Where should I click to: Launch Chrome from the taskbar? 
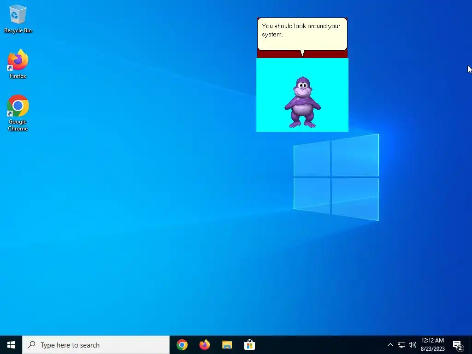182,345
